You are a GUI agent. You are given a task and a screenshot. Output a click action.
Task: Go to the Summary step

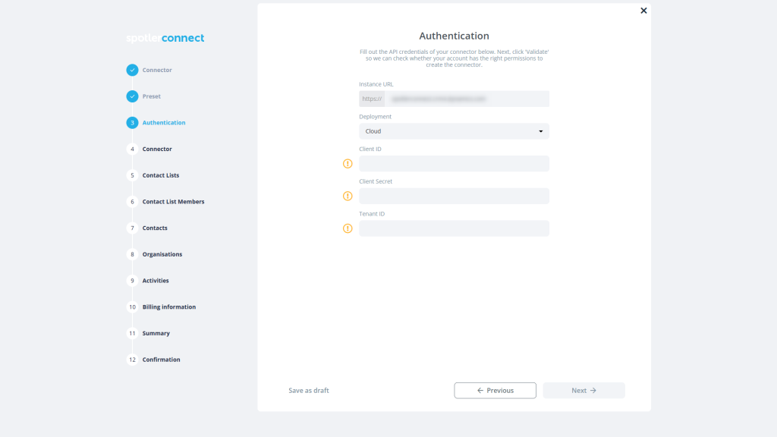156,333
